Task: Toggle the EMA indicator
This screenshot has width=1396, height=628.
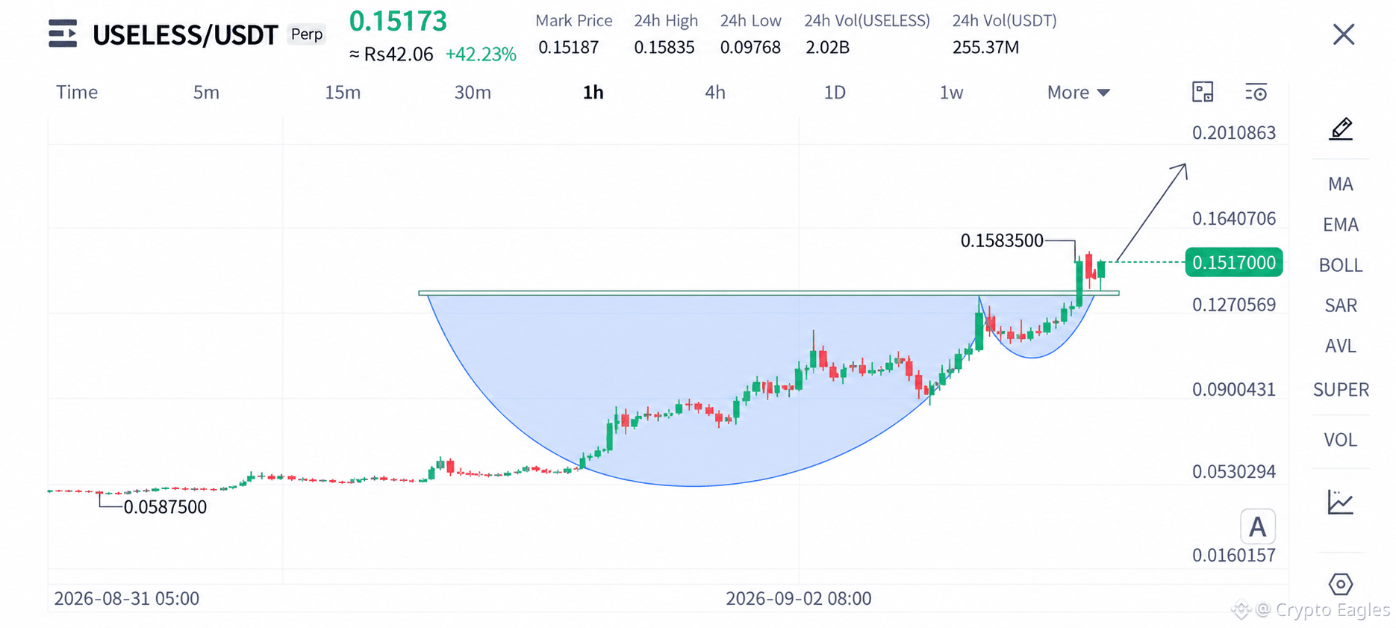Action: pyautogui.click(x=1341, y=225)
